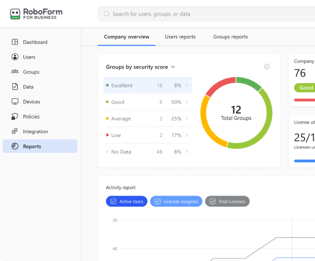The height and width of the screenshot is (261, 315).
Task: Click the Dashboard sidebar icon
Action: click(15, 42)
